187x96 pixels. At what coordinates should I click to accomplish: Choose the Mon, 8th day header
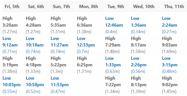coord(89,7)
